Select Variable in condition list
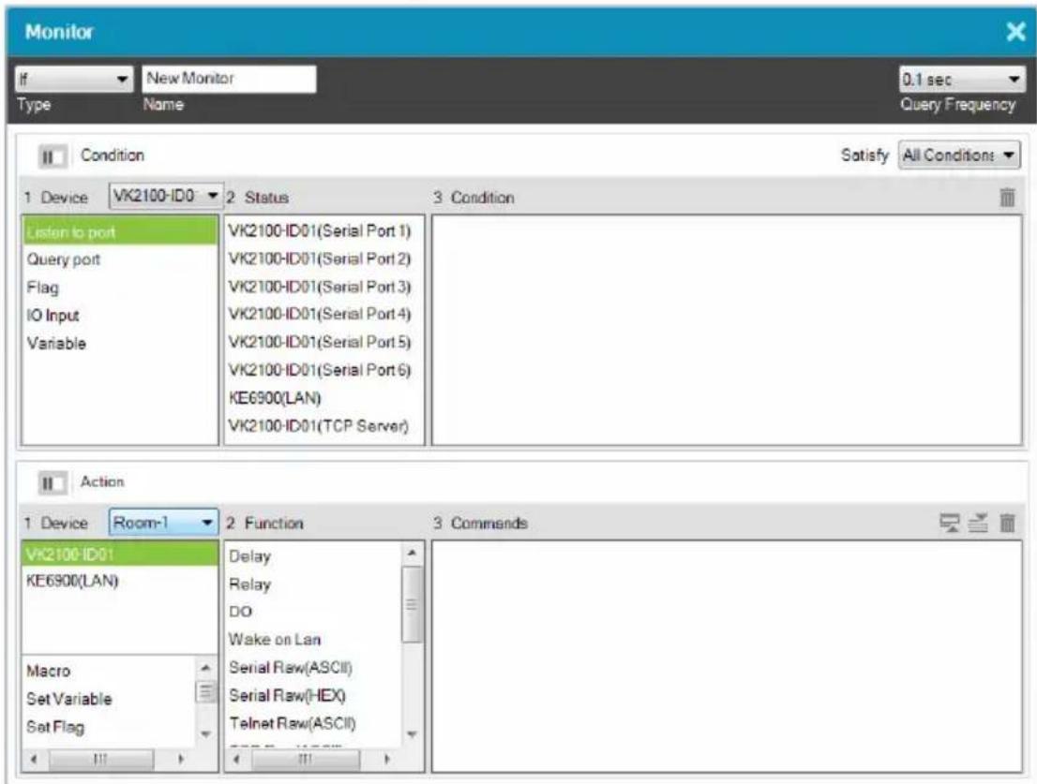1037x784 pixels. click(120, 344)
